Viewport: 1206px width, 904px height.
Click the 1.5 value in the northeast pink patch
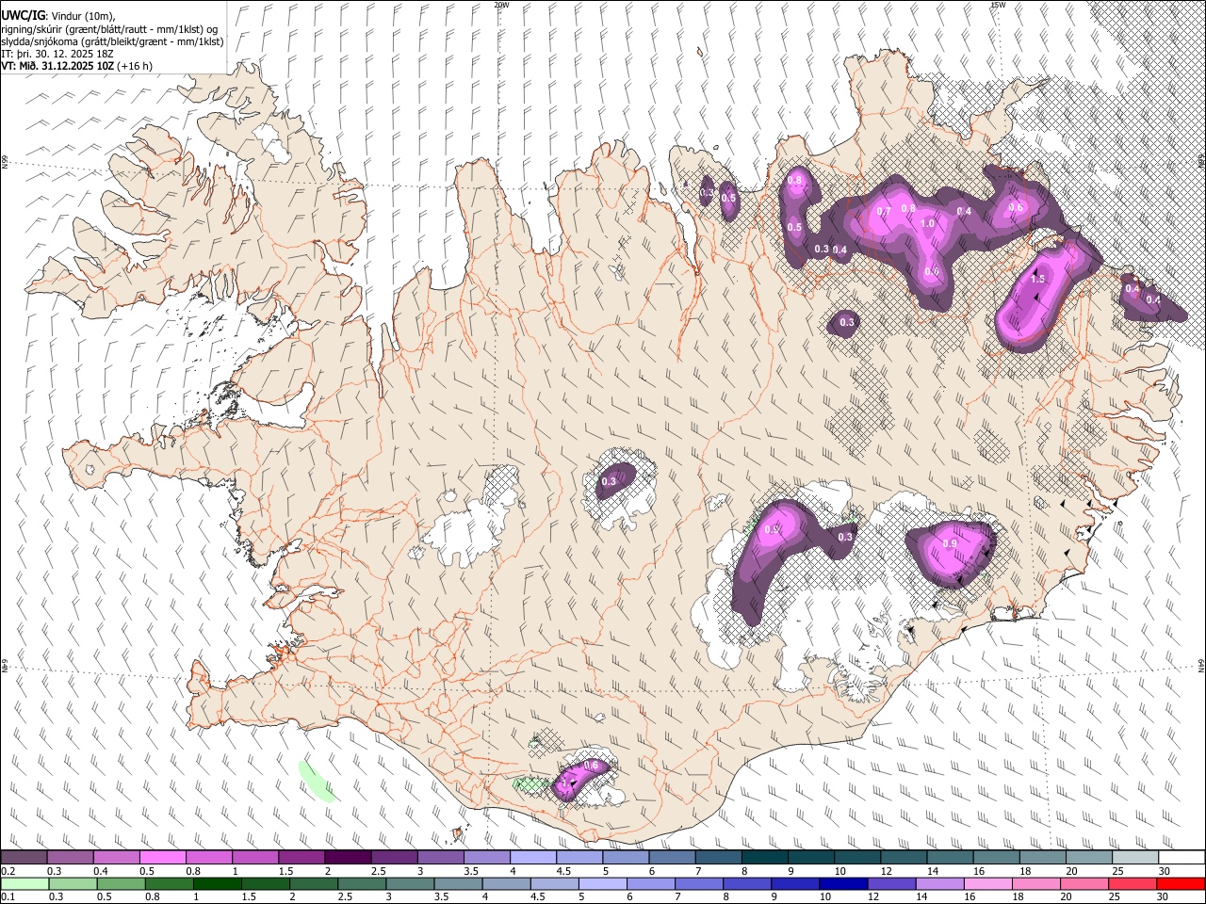pyautogui.click(x=1037, y=279)
